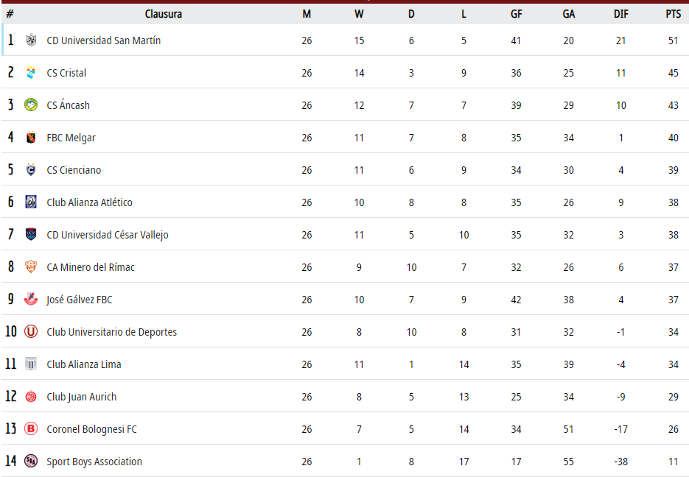689x477 pixels.
Task: Click the W wins column header
Action: [x=359, y=14]
